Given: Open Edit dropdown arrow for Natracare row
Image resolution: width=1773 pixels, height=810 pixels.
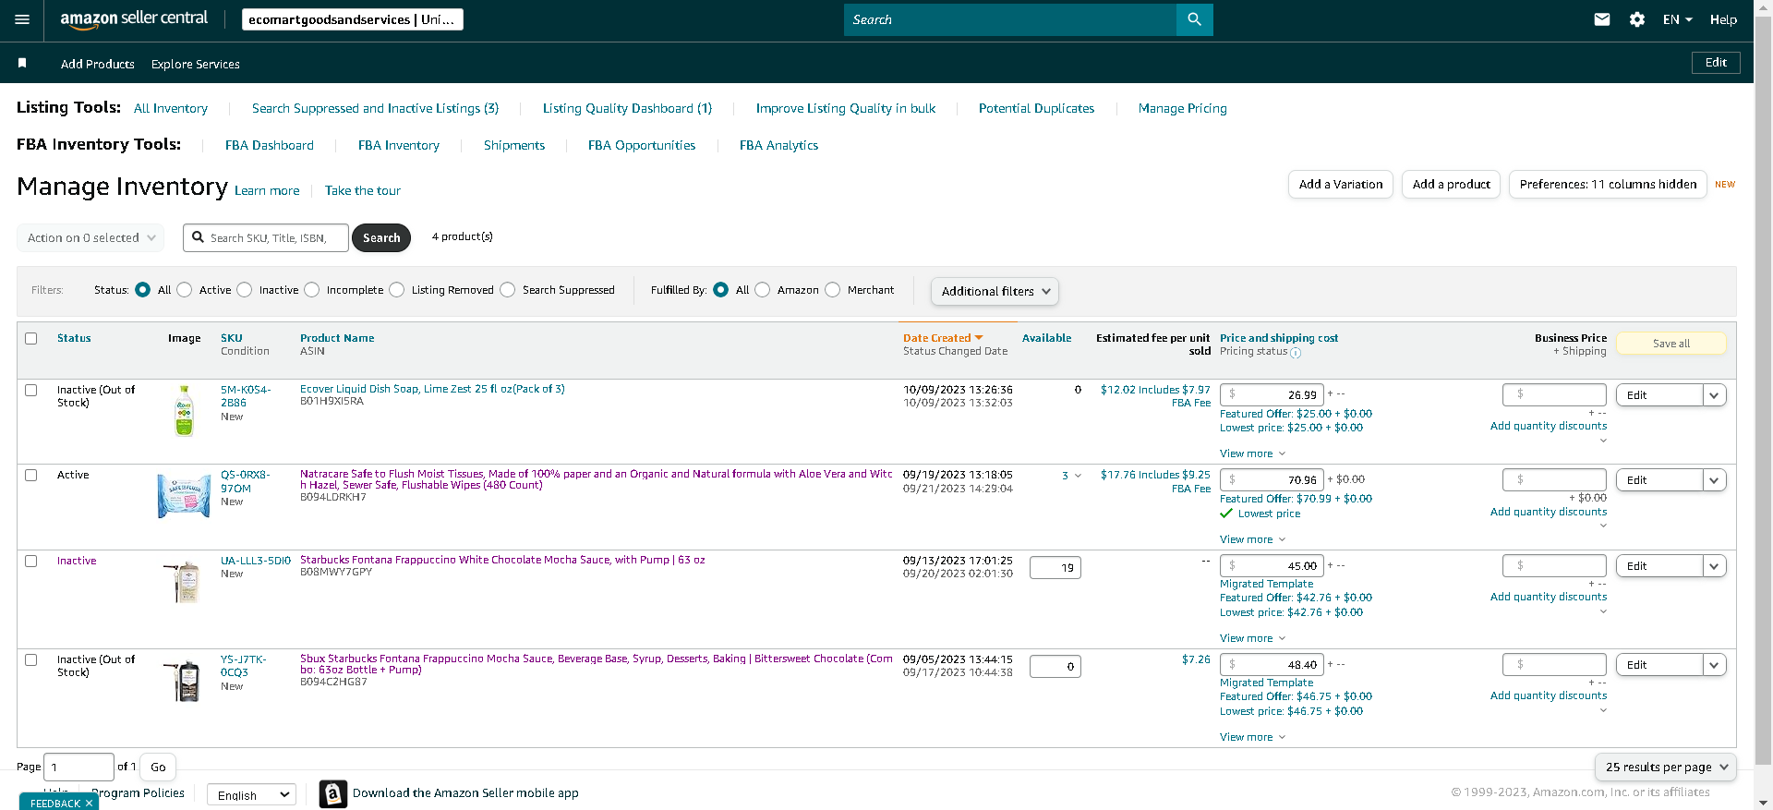Looking at the screenshot, I should (x=1715, y=480).
